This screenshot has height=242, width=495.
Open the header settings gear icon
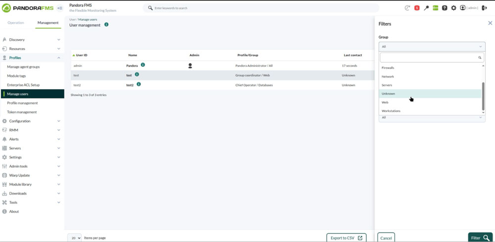point(453,8)
